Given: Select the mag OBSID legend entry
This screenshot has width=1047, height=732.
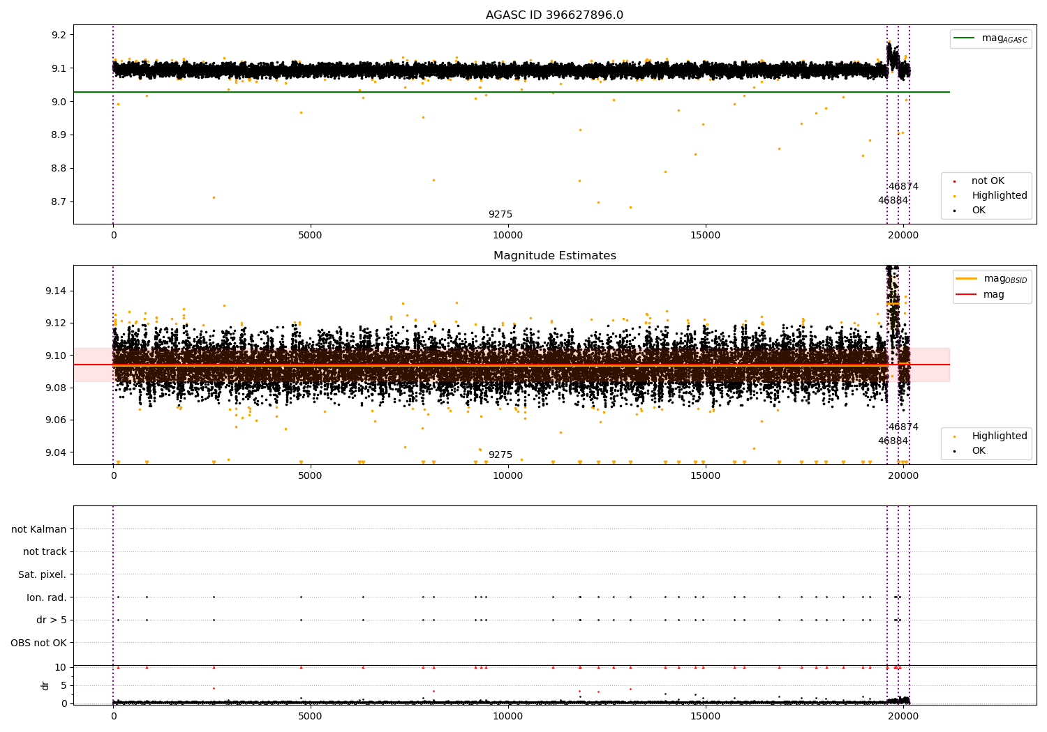Looking at the screenshot, I should 992,279.
